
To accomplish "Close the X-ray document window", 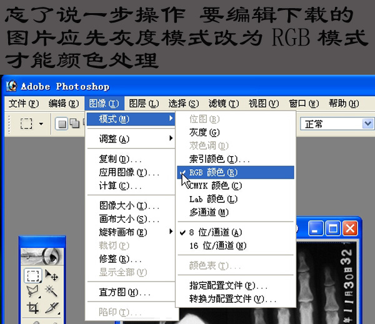I will click(x=350, y=228).
